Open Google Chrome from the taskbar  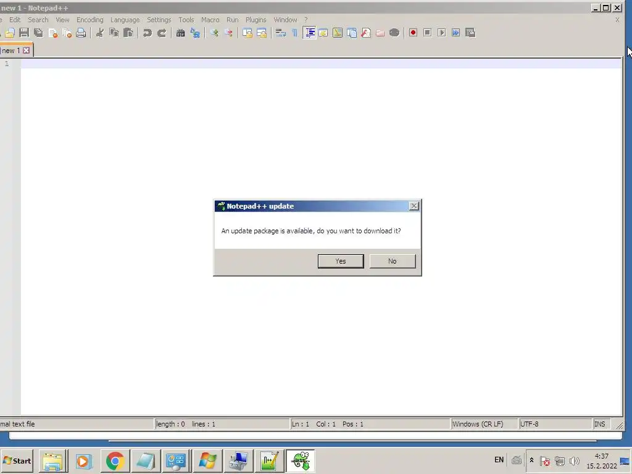[115, 460]
